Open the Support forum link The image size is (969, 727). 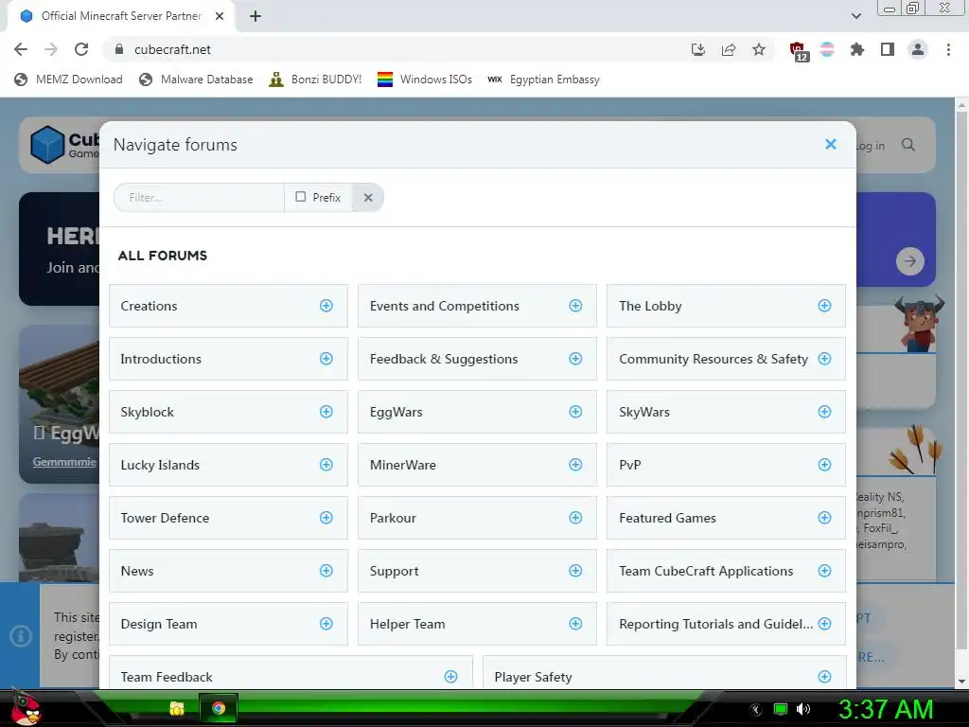395,571
